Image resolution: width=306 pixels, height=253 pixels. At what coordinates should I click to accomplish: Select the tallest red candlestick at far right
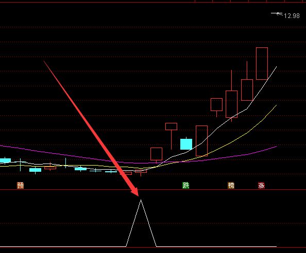[x=262, y=63]
